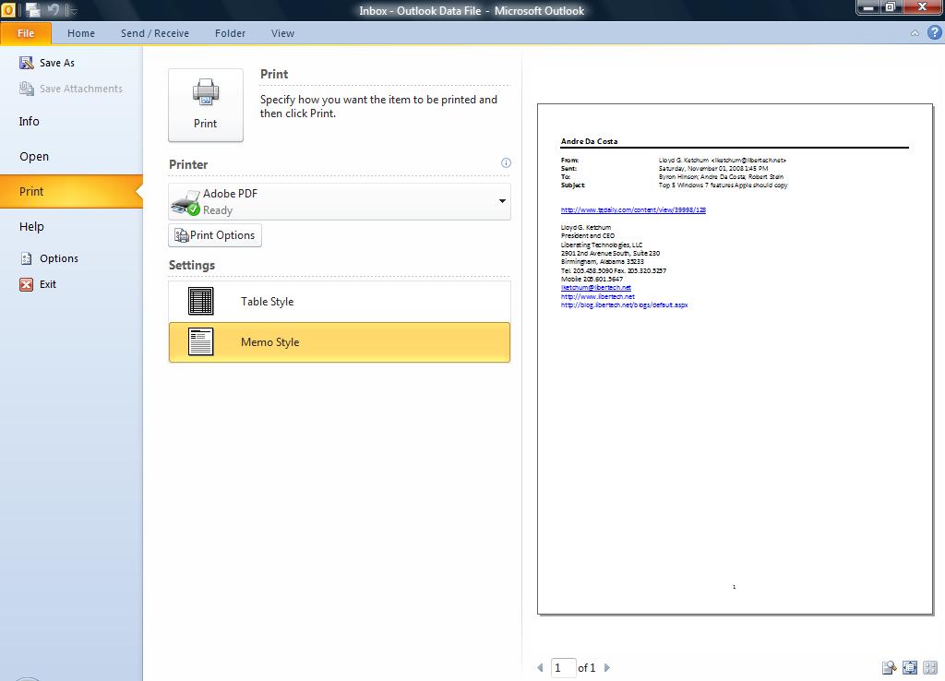The width and height of the screenshot is (945, 681).
Task: Open the Send / Receive tab
Action: point(155,33)
